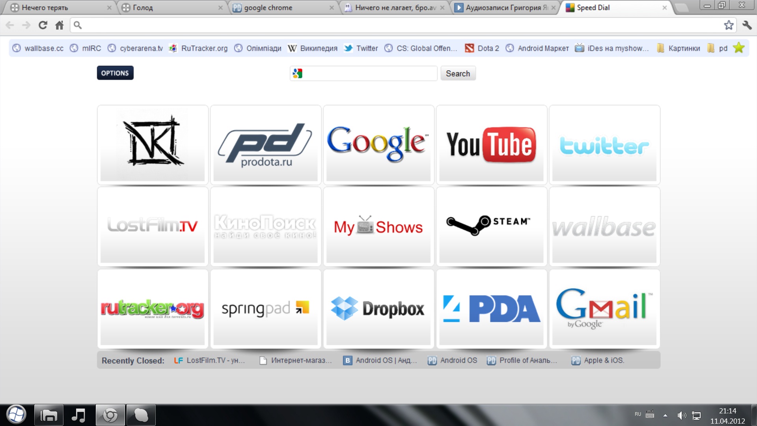Open the Windows Start menu
Viewport: 757px width, 426px height.
tap(16, 415)
